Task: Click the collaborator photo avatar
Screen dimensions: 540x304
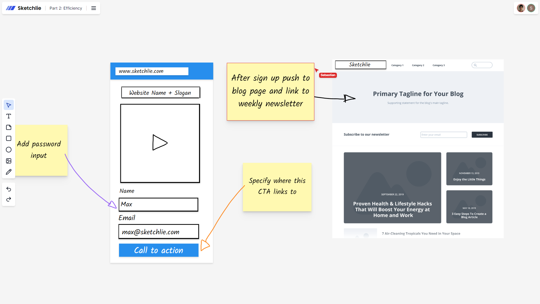Action: point(521,8)
